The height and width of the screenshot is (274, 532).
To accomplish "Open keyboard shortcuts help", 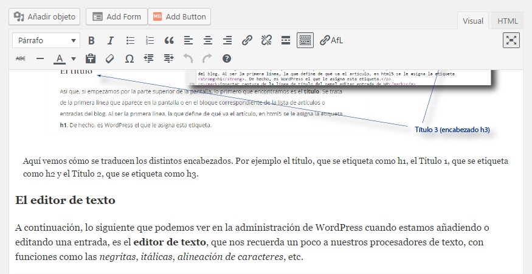I will (227, 58).
